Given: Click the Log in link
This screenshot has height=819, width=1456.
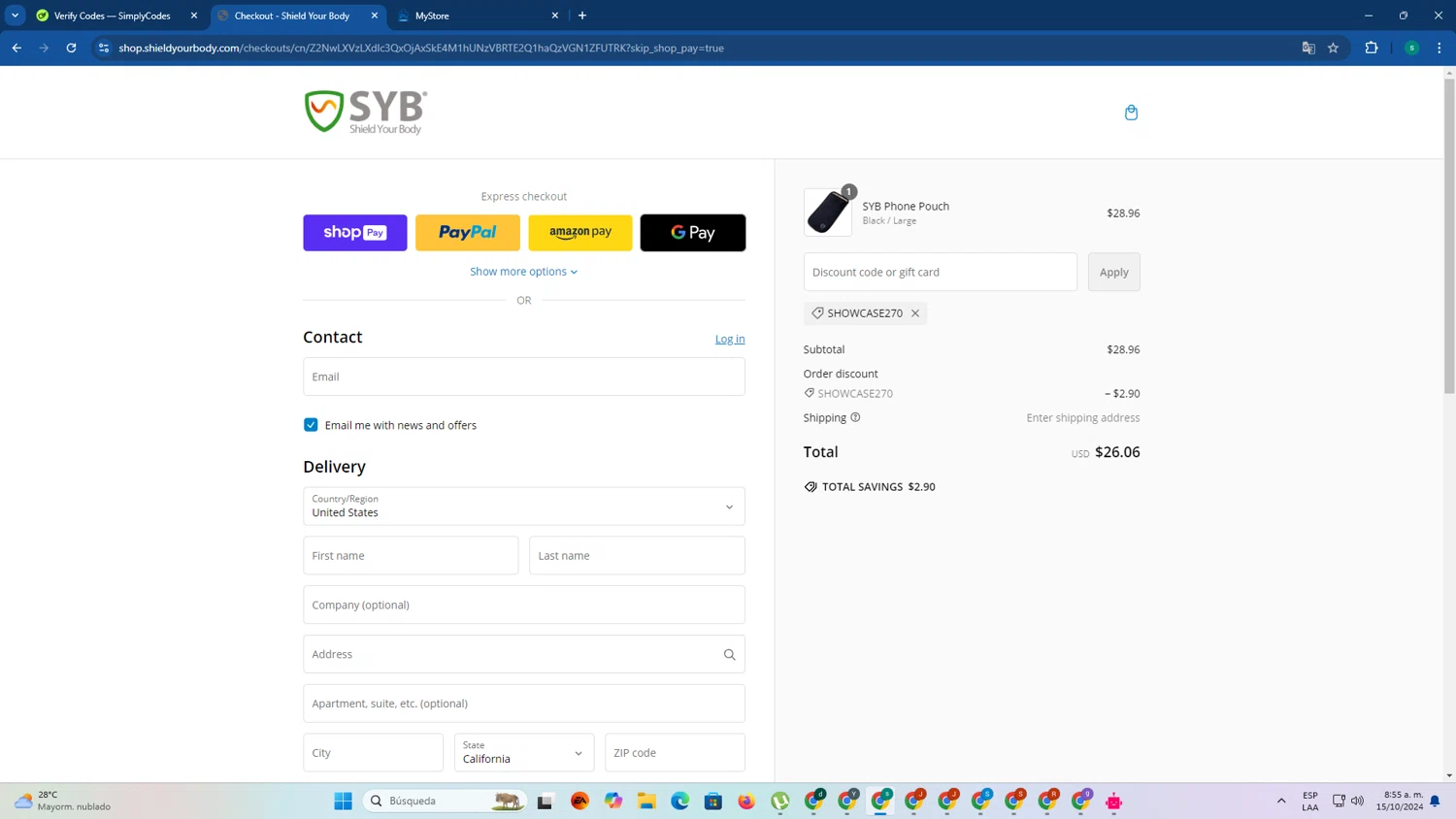Looking at the screenshot, I should pos(730,339).
